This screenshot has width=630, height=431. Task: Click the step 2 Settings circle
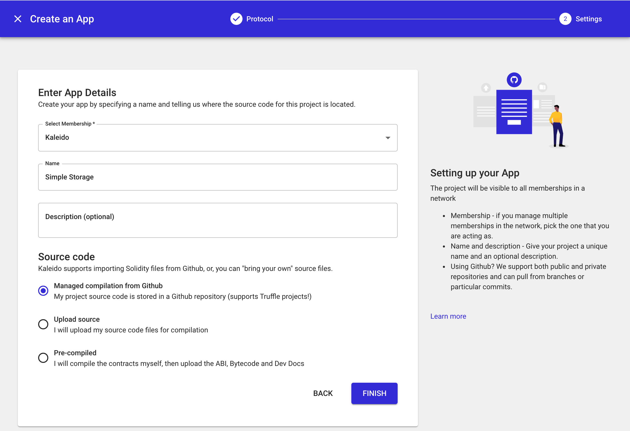click(565, 19)
